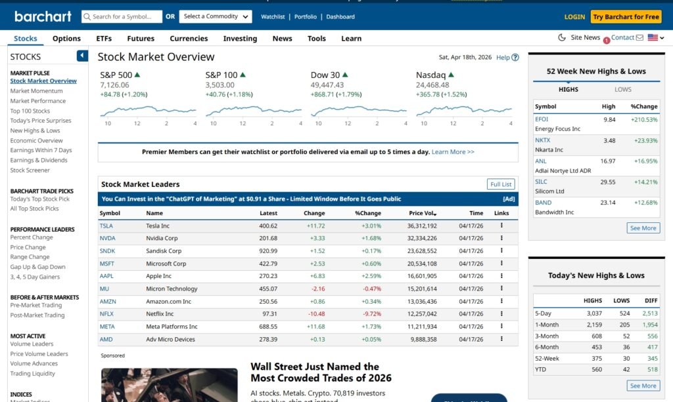Click See More under Today's New Highs
This screenshot has width=673, height=402.
[x=643, y=386]
